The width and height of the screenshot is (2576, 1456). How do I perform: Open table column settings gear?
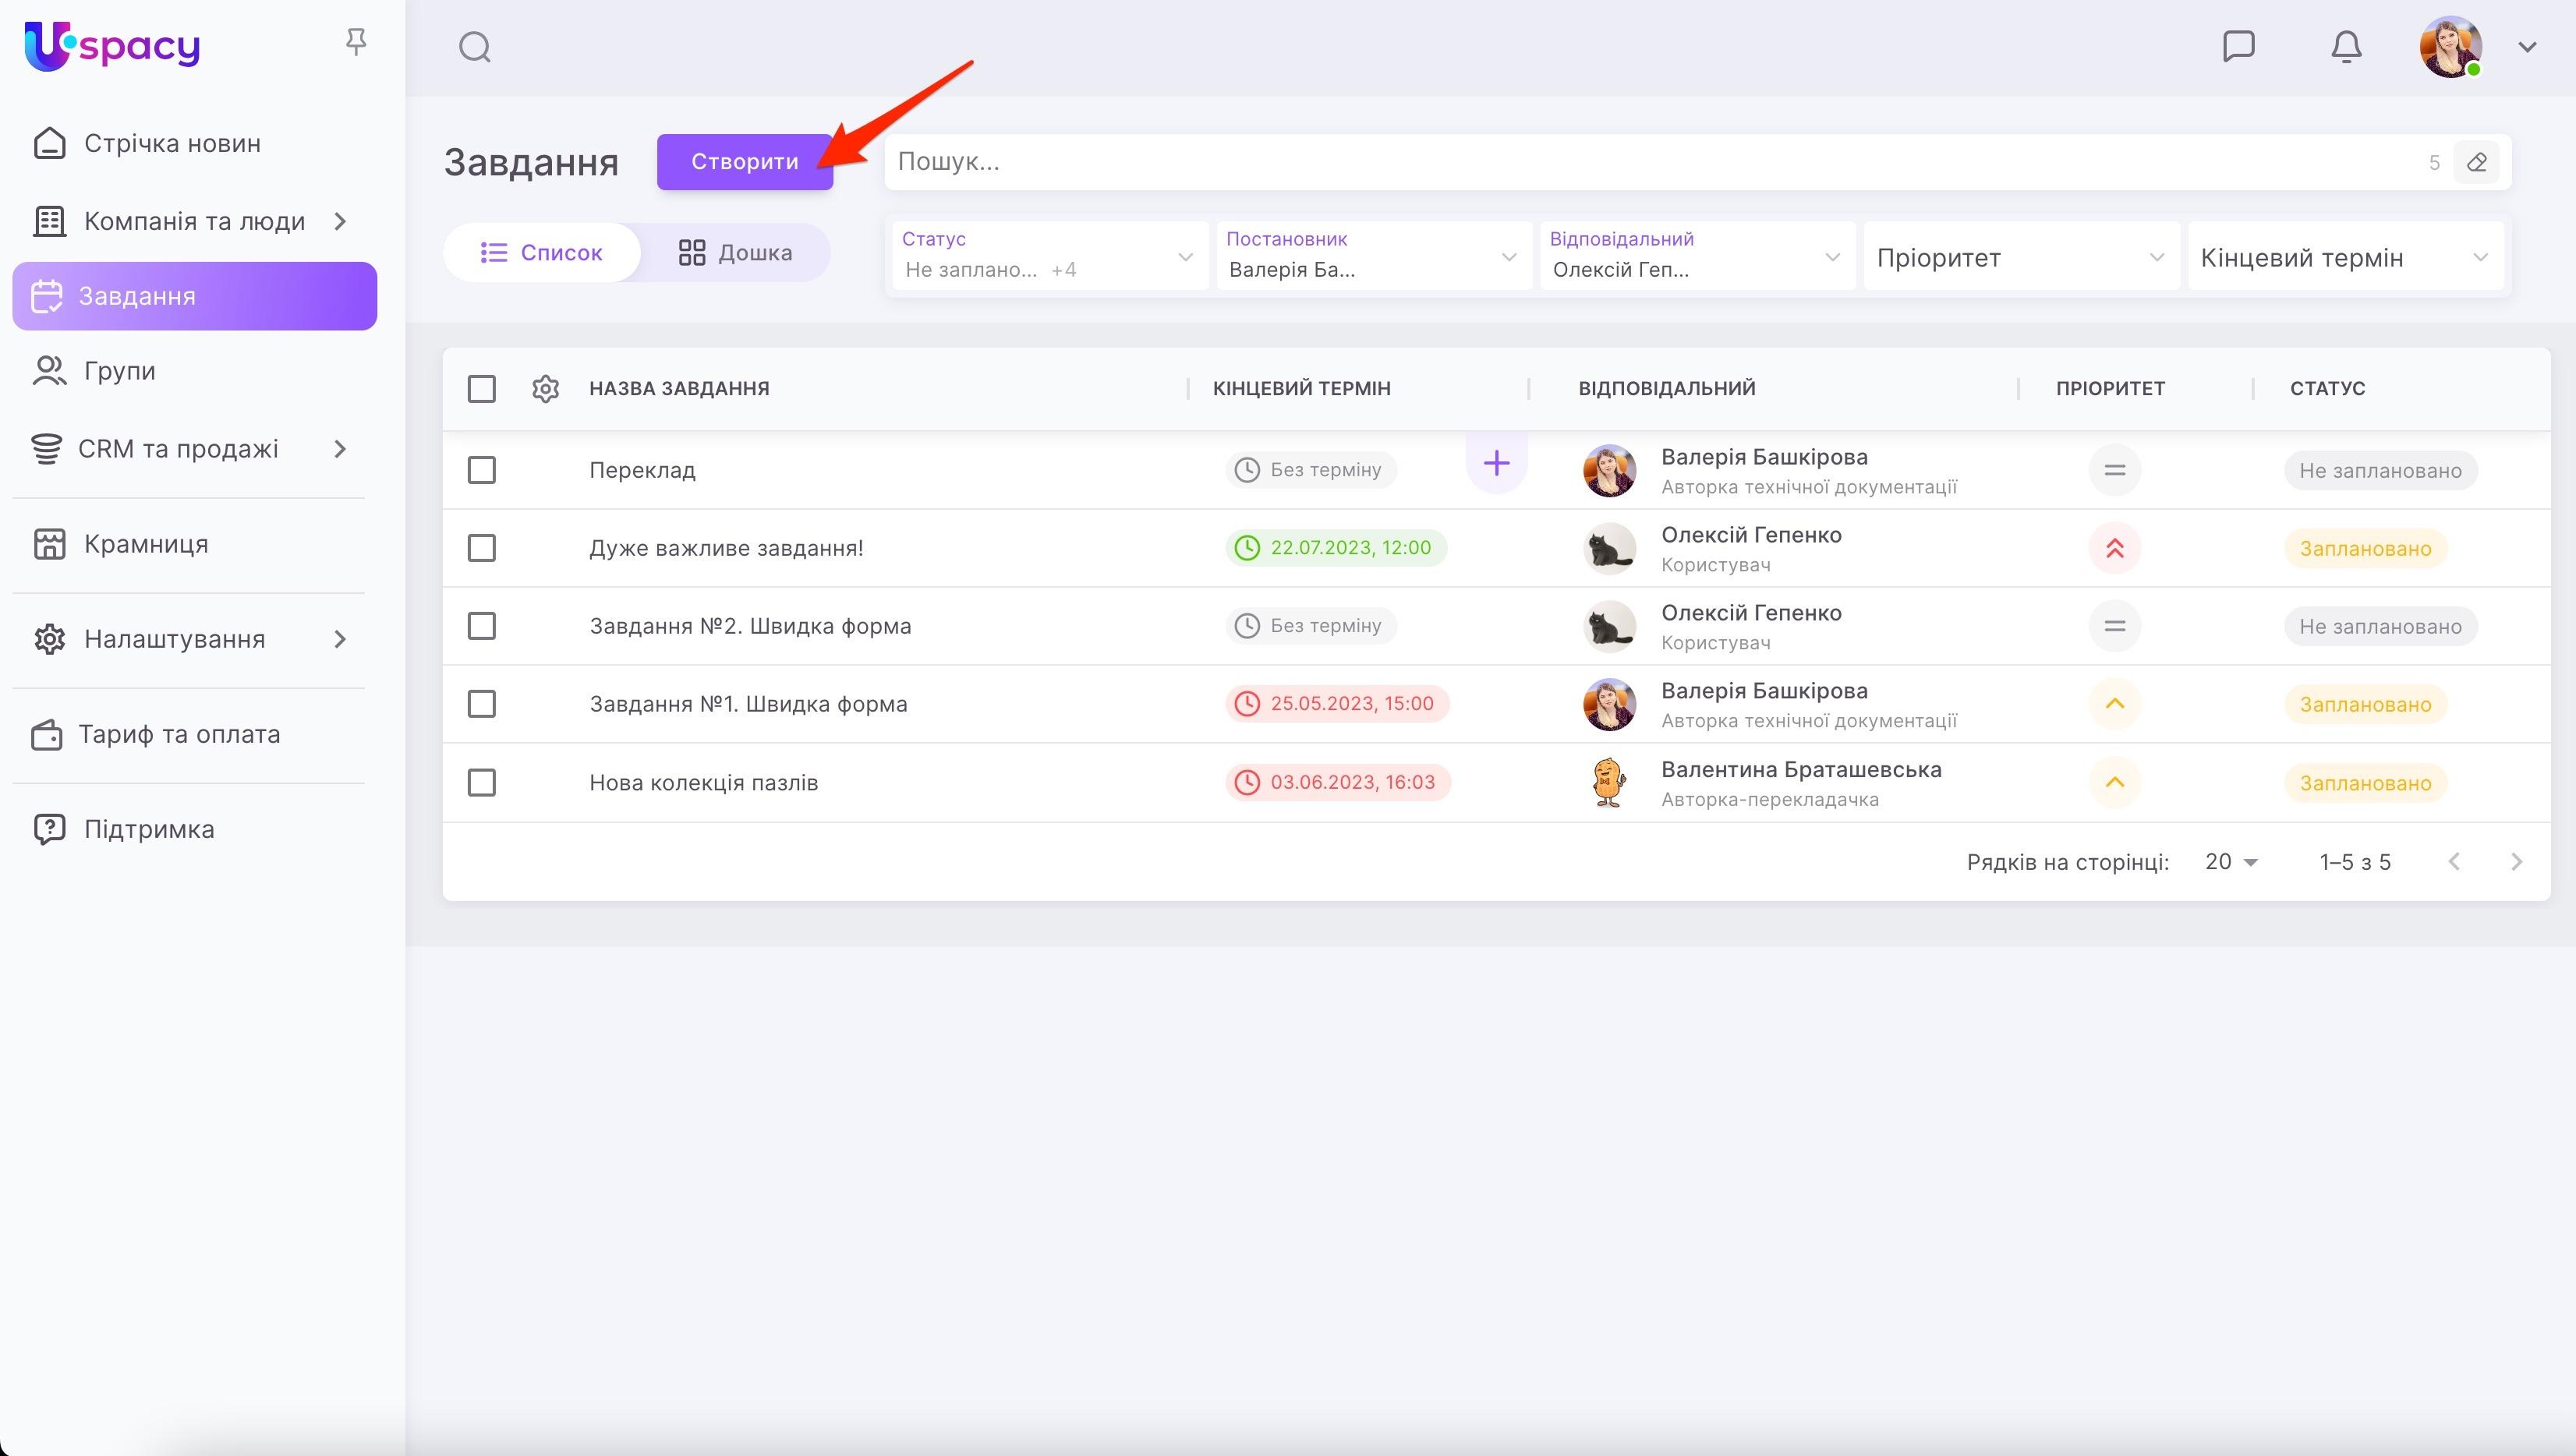tap(545, 388)
